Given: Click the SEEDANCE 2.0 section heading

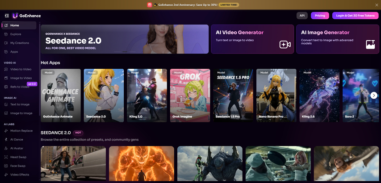Looking at the screenshot, I should coord(56,133).
